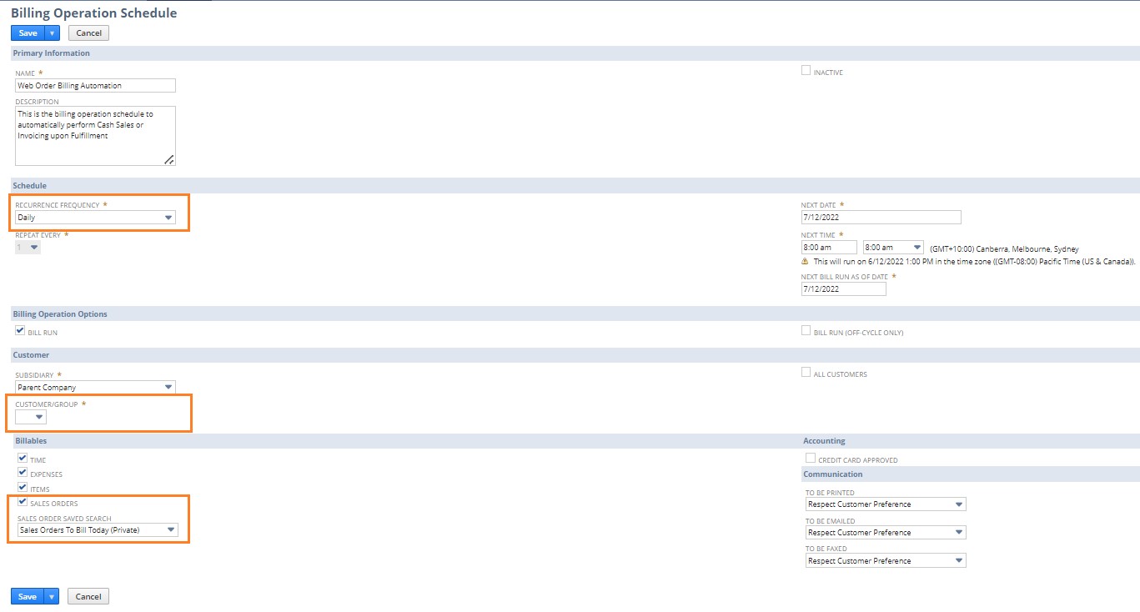Screen dimensions: 1140x612
Task: Uncheck the Expenses billable option
Action: (22, 471)
